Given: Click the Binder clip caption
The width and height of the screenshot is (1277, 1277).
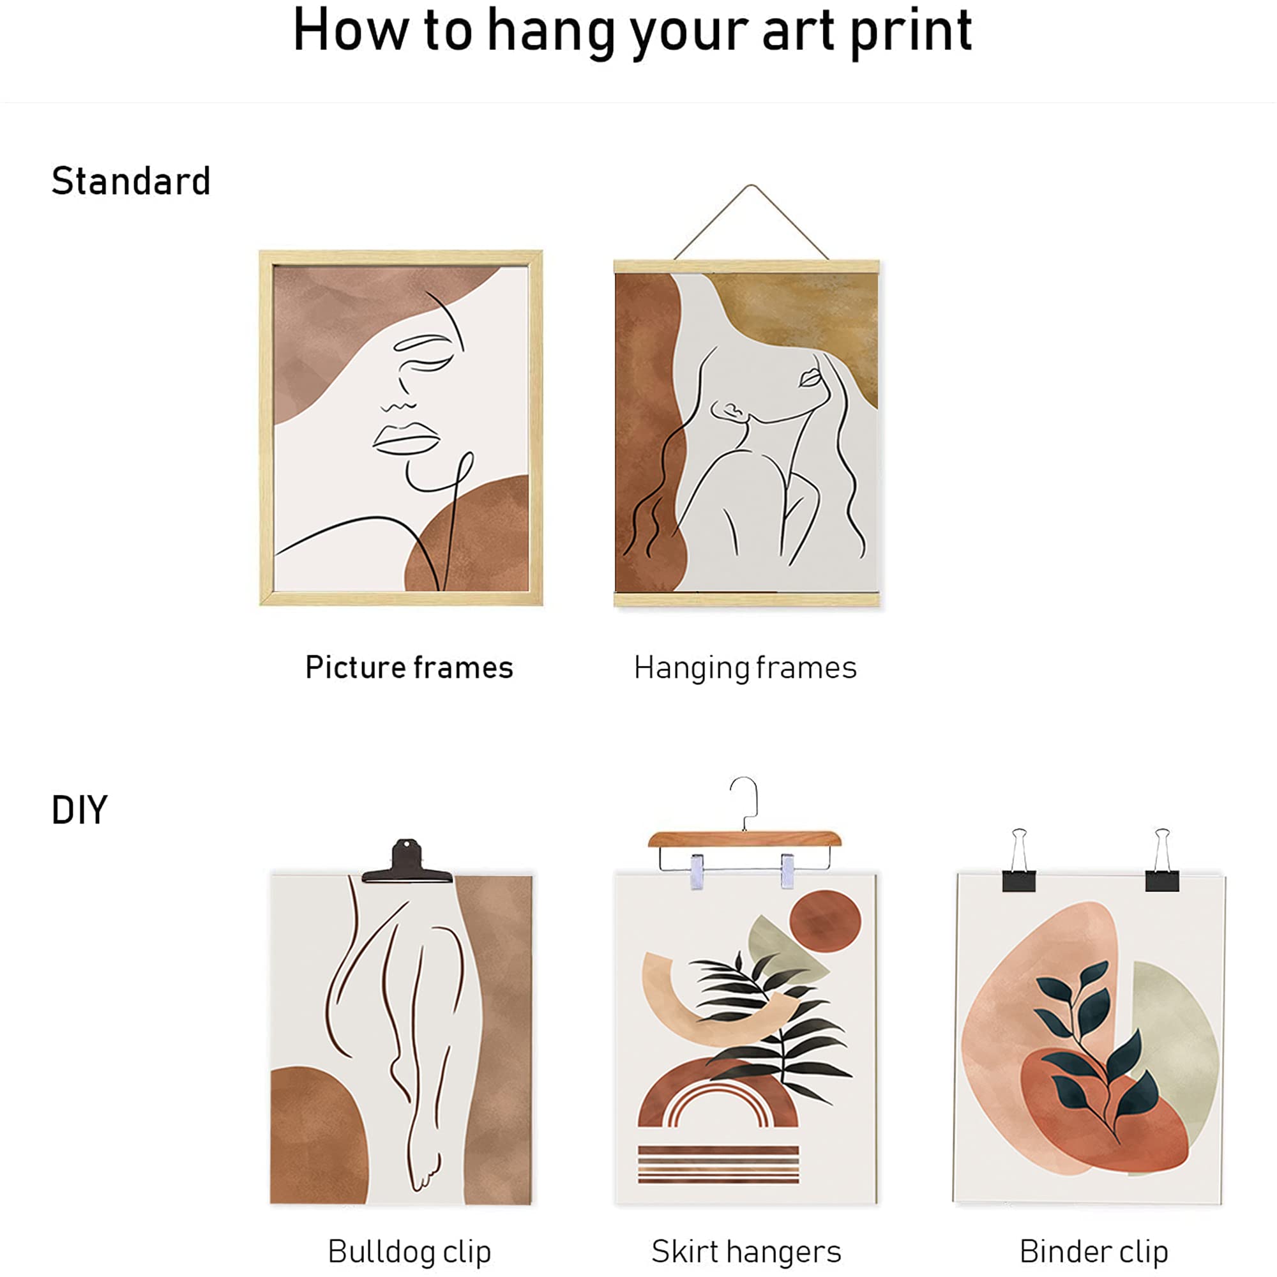Looking at the screenshot, I should [x=1094, y=1252].
